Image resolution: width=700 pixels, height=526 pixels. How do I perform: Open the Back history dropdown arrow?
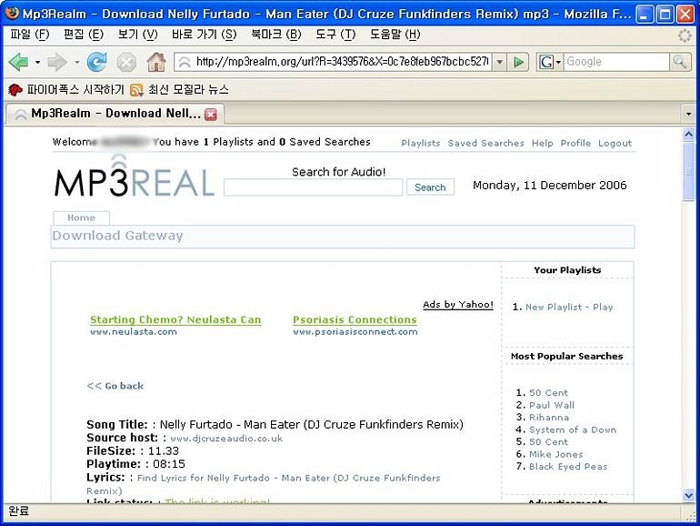click(37, 62)
